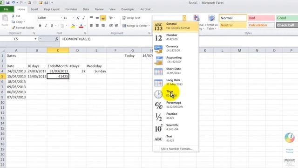
Task: Switch to the Insert tab
Action: [x=34, y=9]
